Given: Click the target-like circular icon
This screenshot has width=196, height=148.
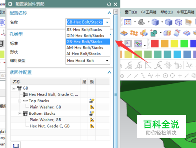Looking at the screenshot, I should coord(138,43).
